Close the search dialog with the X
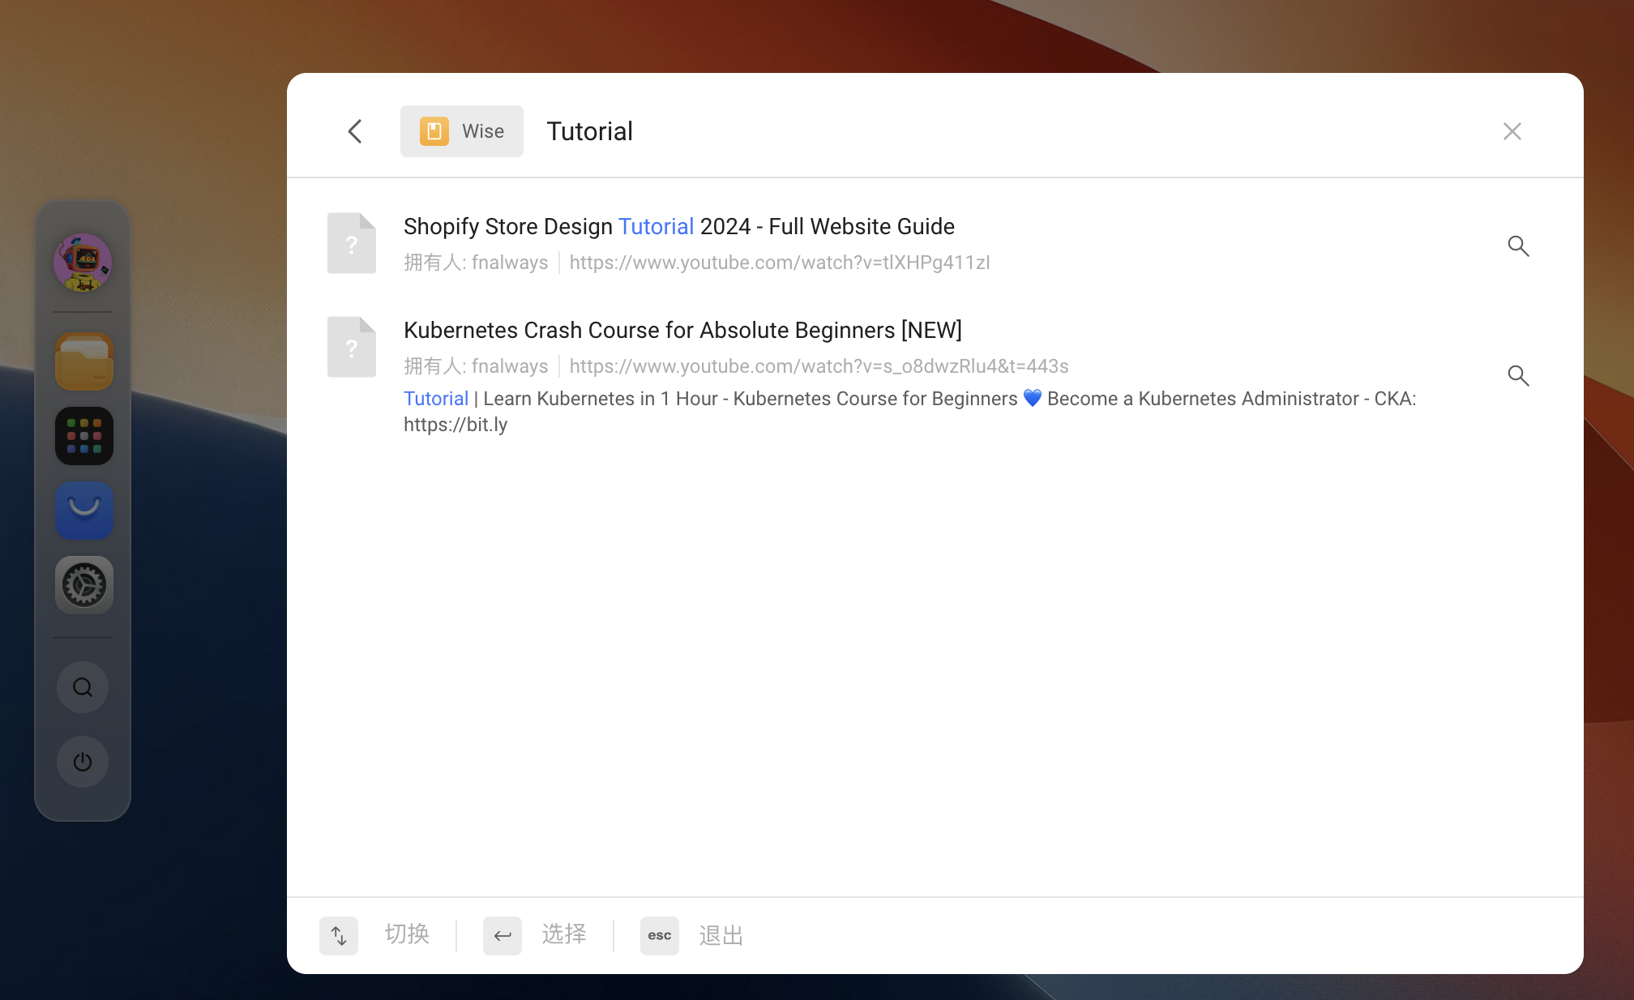The height and width of the screenshot is (1000, 1634). point(1512,131)
